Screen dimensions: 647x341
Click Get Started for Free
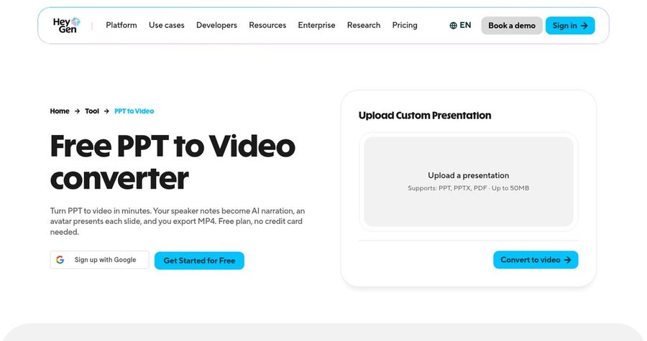tap(199, 261)
